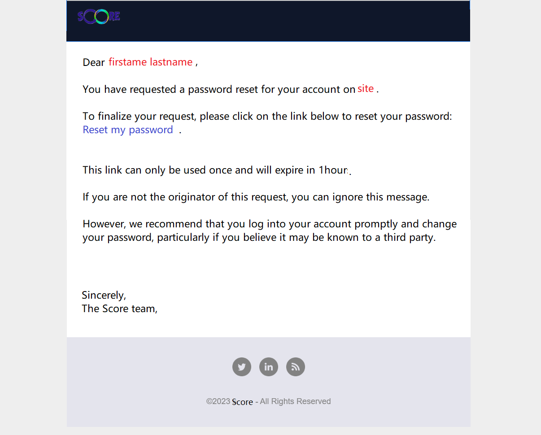This screenshot has height=435, width=541.
Task: Open the Twitter social icon
Action: click(x=242, y=367)
